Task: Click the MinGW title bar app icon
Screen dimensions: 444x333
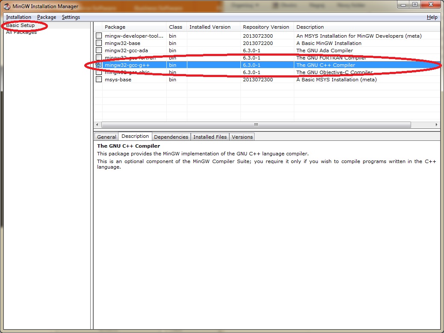Action: click(x=7, y=6)
